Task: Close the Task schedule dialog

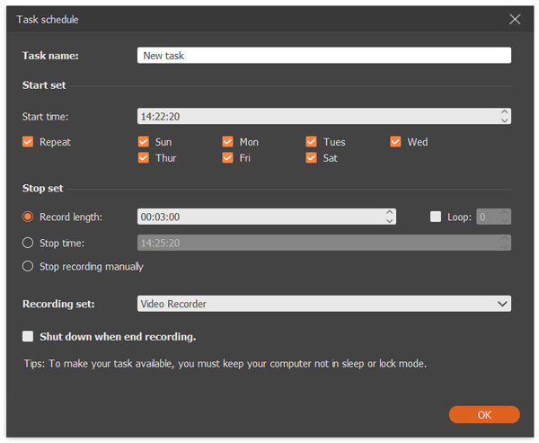Action: point(515,19)
